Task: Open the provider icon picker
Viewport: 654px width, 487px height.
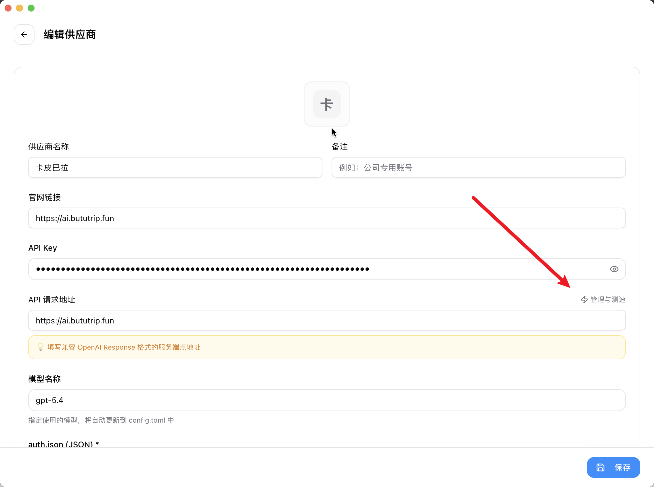Action: pyautogui.click(x=327, y=104)
